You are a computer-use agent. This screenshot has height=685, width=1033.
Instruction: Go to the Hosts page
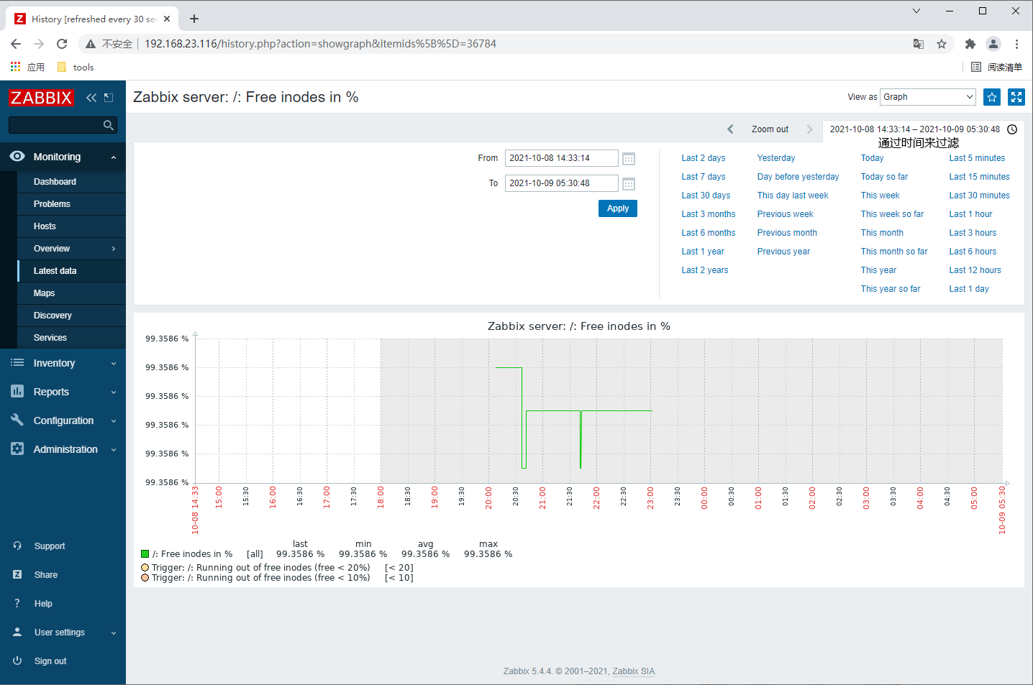coord(45,226)
